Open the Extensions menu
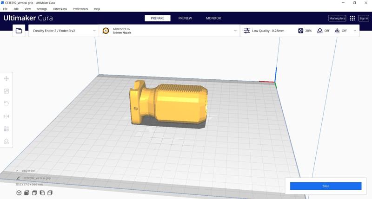372x199 pixels. 60,9
